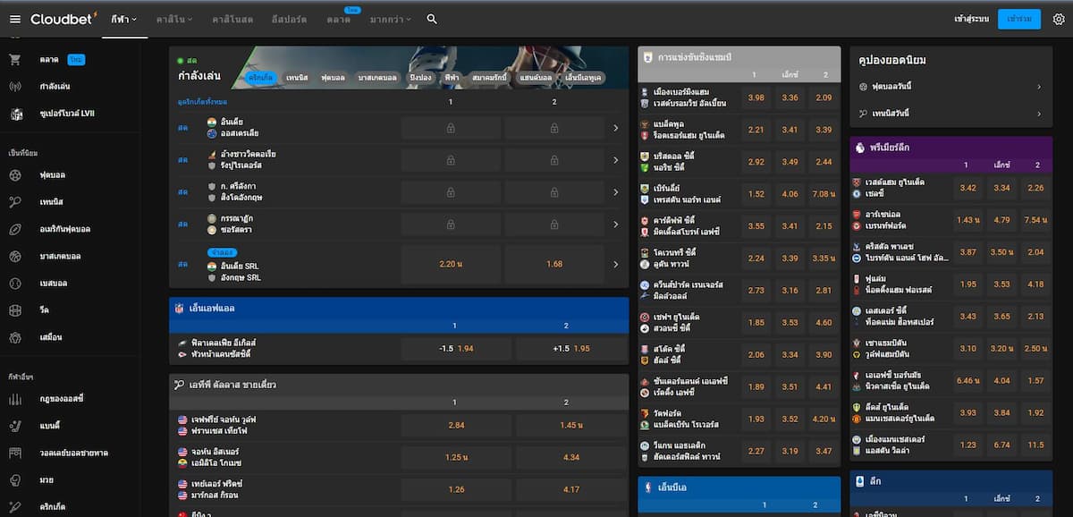Click the basketball icon for บาสเกตบอล

point(15,256)
